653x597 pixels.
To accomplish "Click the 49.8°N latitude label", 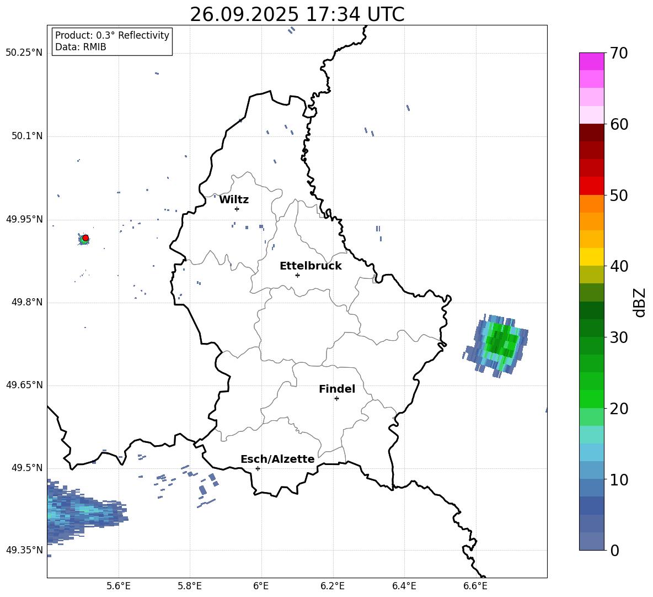I will (27, 302).
